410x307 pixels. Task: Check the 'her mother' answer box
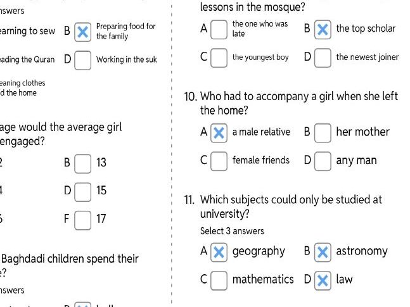coord(323,132)
